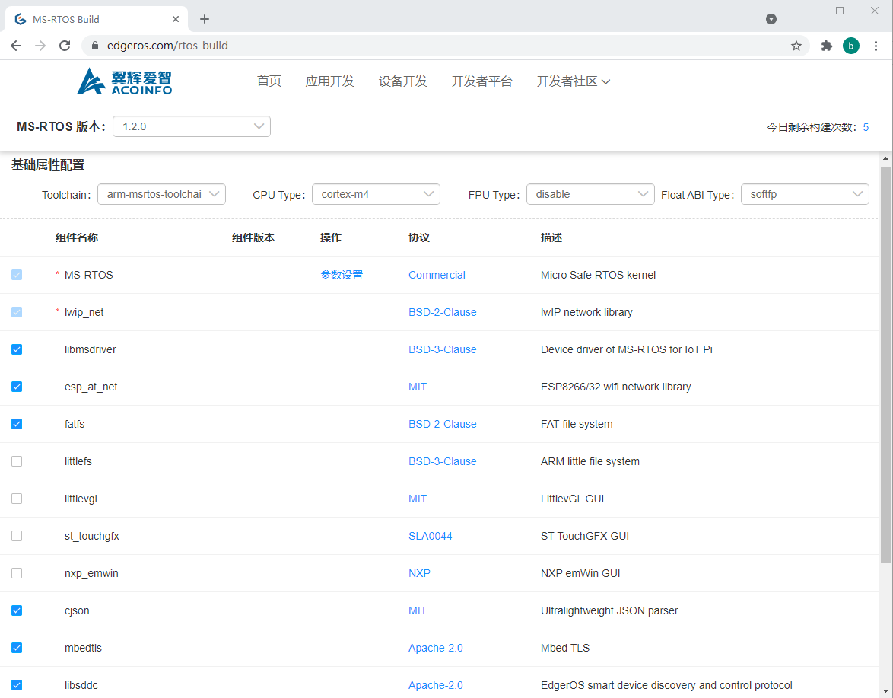This screenshot has width=893, height=698.
Task: Bookmark this page with the star icon
Action: point(796,46)
